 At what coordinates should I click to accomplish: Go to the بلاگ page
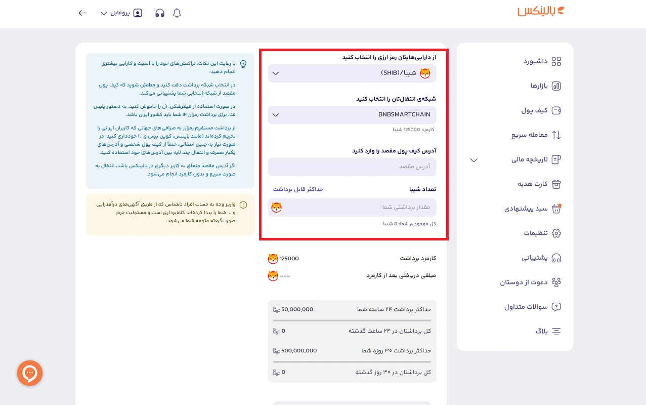point(543,331)
